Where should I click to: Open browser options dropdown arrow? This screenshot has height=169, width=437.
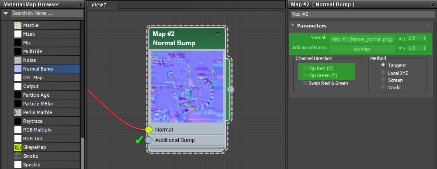(6, 14)
